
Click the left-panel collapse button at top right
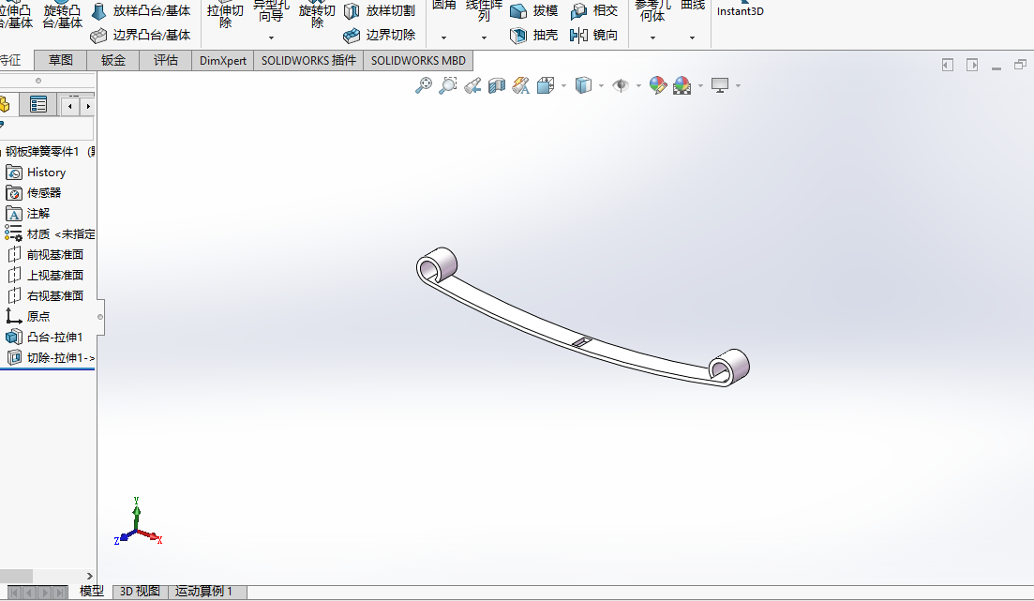(x=948, y=65)
